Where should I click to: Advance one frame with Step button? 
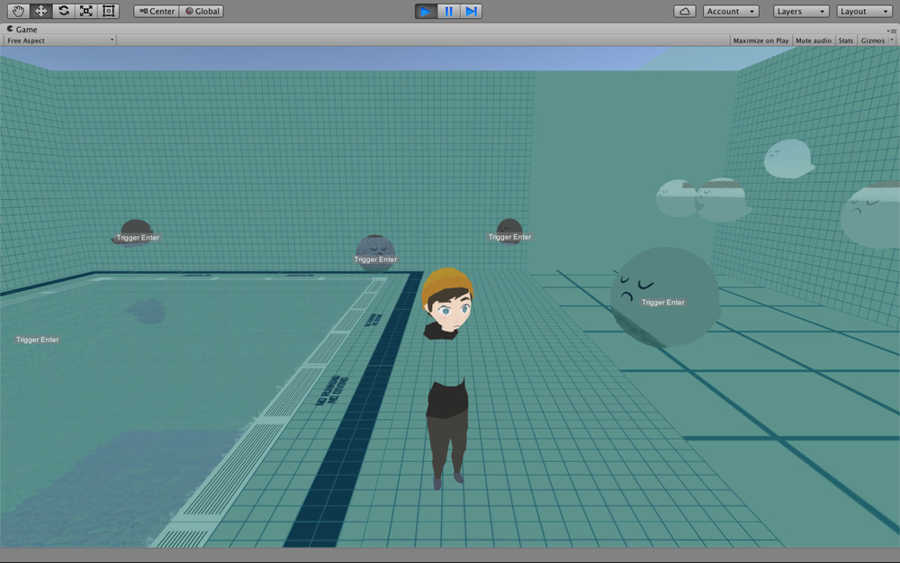click(471, 11)
